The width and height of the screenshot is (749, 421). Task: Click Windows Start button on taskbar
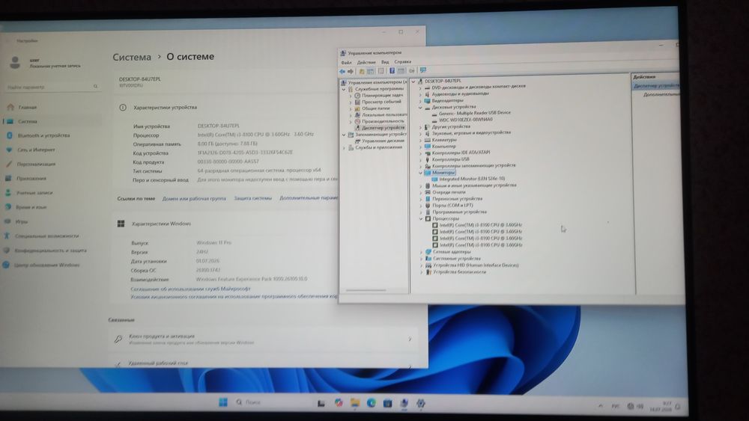tap(223, 402)
